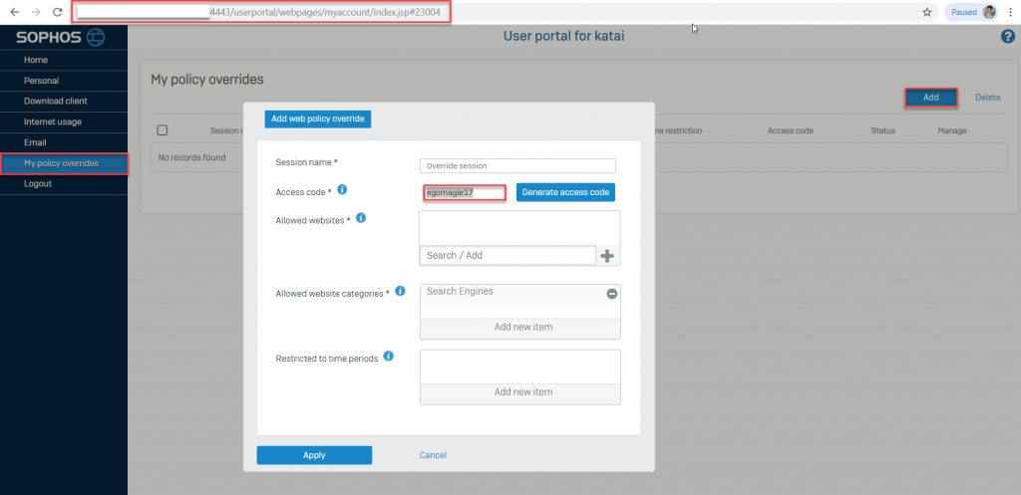Click Generate access code button
Screen dimensions: 1021x495
pos(565,192)
